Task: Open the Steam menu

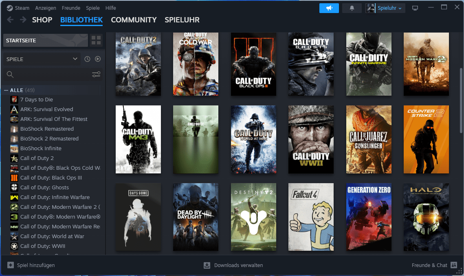Action: pyautogui.click(x=22, y=8)
